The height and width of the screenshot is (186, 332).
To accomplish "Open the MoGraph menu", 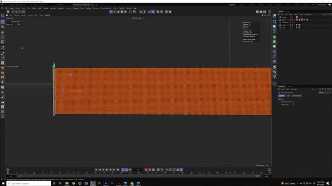I will [53, 8].
